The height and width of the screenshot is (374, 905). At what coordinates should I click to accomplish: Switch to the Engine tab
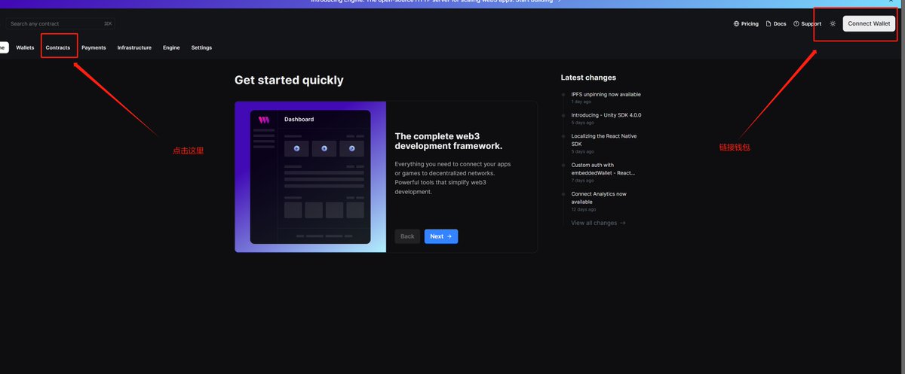(x=171, y=47)
